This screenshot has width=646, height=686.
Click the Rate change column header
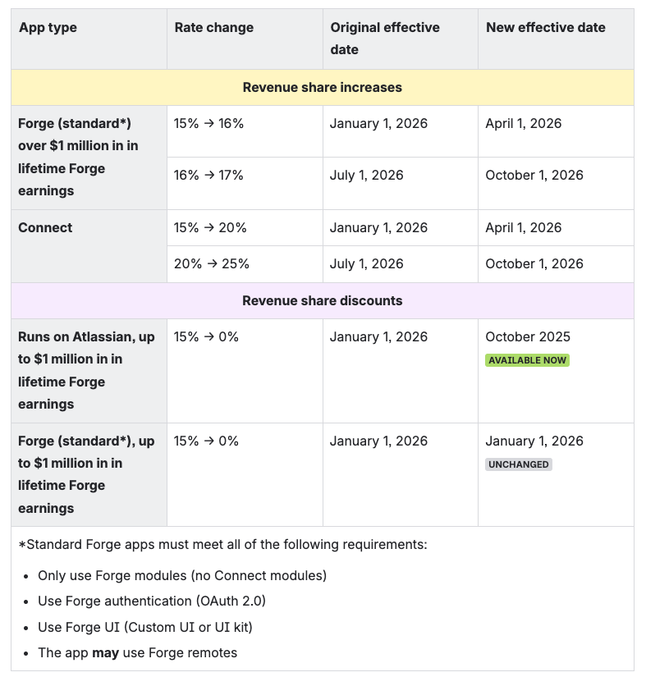tap(214, 28)
